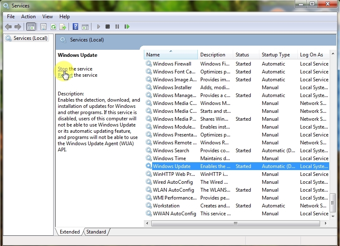Select Windows Image A... service row
The image size is (340, 246).
(x=237, y=79)
